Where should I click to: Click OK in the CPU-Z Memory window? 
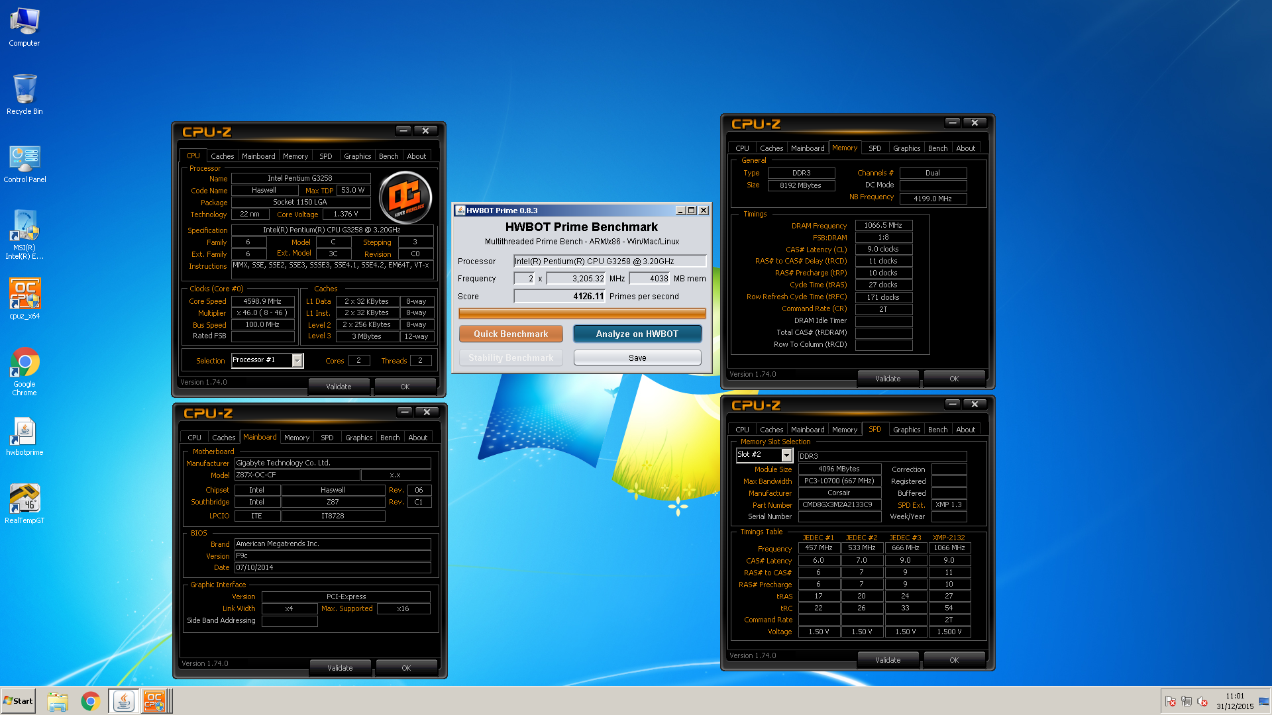[954, 379]
